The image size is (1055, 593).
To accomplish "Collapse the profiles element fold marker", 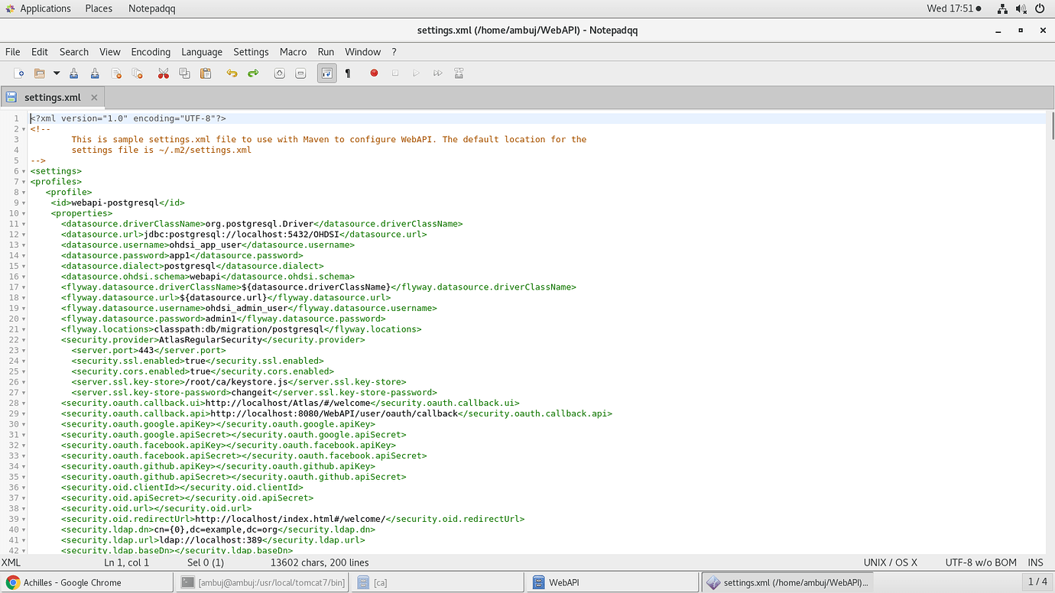I will (x=24, y=181).
